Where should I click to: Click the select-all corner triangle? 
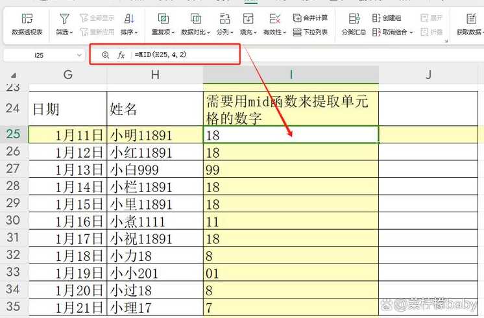tap(14, 75)
